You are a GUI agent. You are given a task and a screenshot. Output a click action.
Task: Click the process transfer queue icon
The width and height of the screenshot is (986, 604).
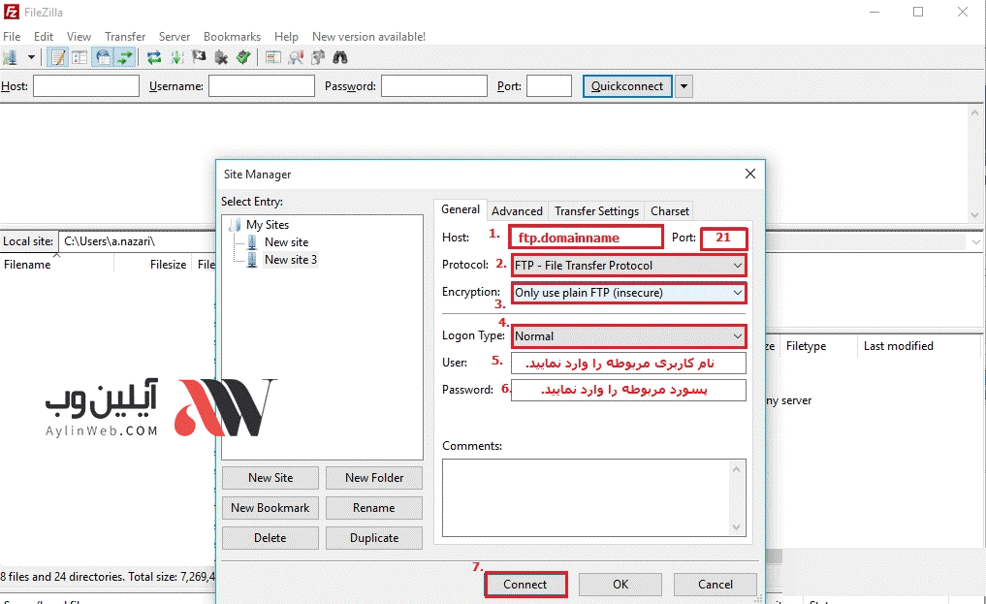point(177,58)
